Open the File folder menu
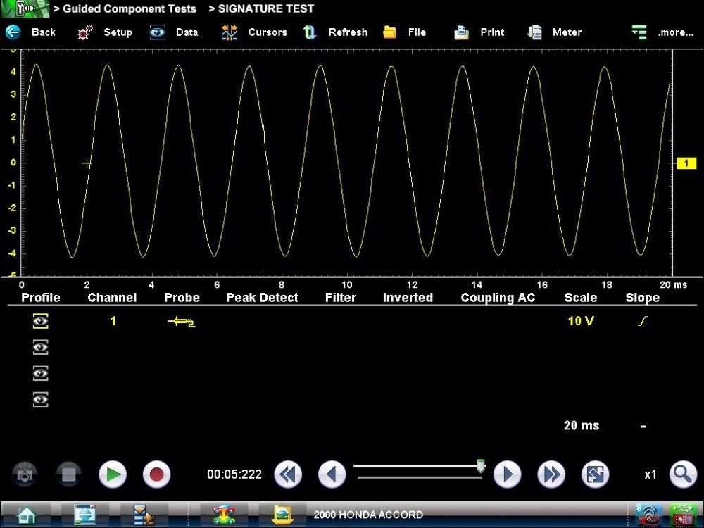This screenshot has width=704, height=528. [x=389, y=32]
